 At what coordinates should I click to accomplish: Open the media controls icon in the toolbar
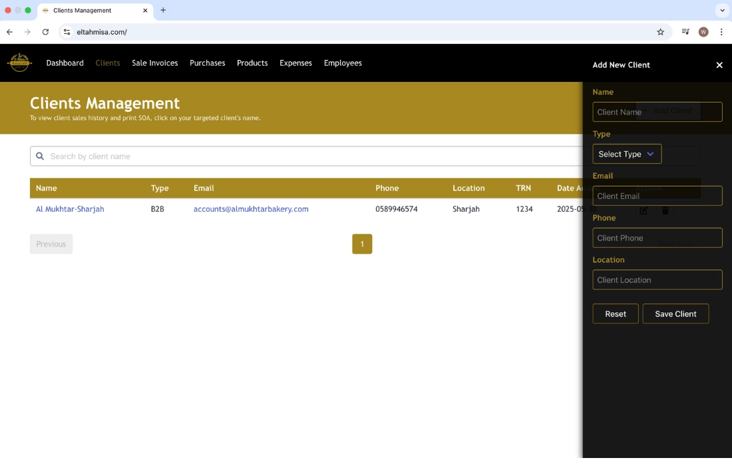pyautogui.click(x=685, y=32)
